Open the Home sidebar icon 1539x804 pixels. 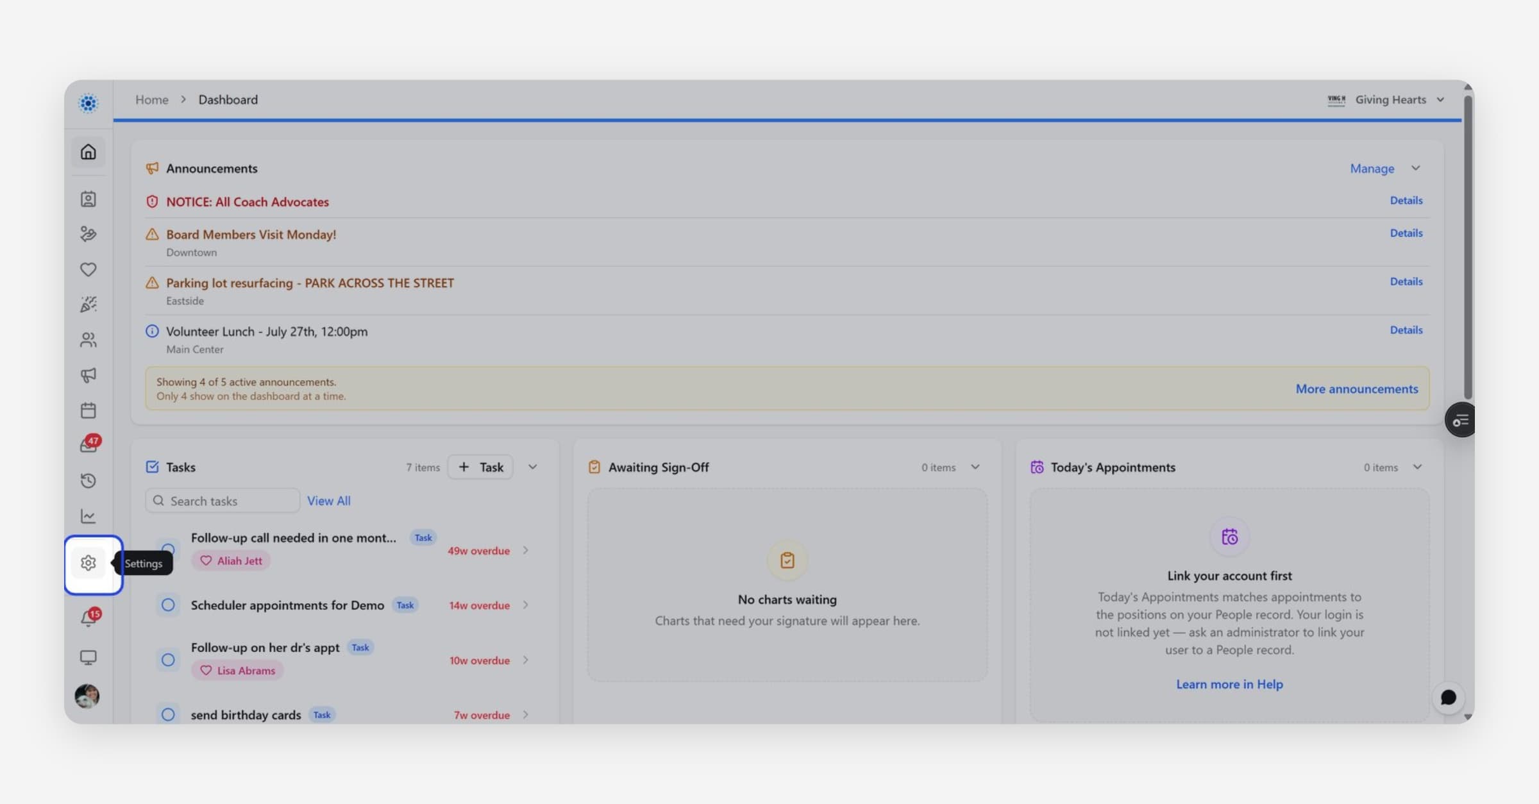(x=88, y=152)
